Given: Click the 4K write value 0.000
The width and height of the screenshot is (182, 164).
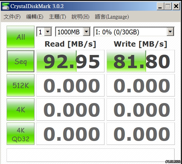Looking at the screenshot, I should [x=141, y=109].
